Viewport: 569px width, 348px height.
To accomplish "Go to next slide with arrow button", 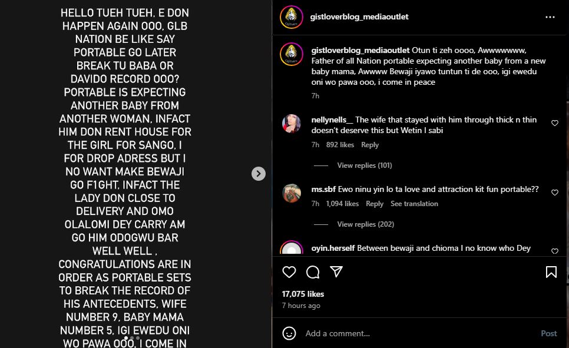I will point(259,174).
